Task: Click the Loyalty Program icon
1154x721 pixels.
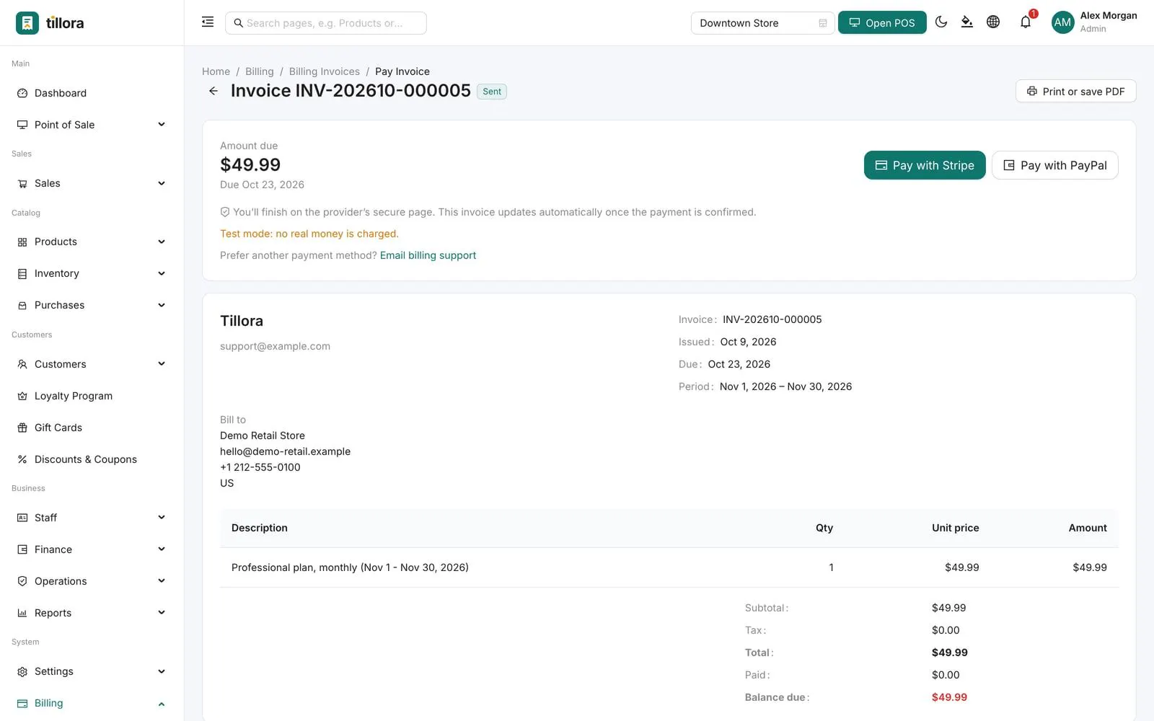Action: click(22, 396)
